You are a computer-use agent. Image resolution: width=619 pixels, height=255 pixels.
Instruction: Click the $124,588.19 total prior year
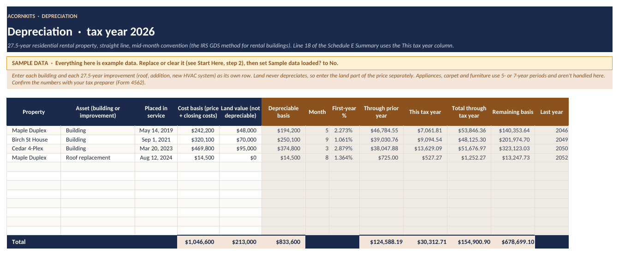[x=381, y=242]
